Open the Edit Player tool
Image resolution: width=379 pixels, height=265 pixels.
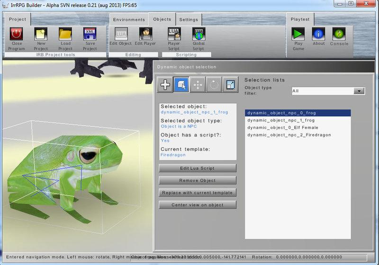tap(145, 34)
